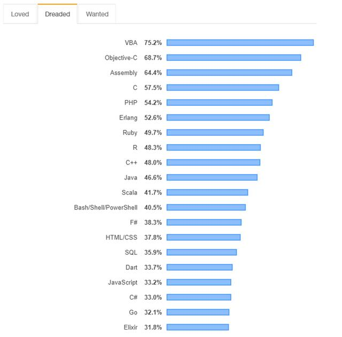Click the Java label text
Image resolution: width=342 pixels, height=337 pixels.
pos(130,177)
